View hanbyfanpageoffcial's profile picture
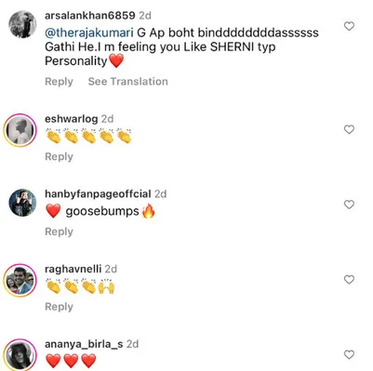 coord(22,203)
